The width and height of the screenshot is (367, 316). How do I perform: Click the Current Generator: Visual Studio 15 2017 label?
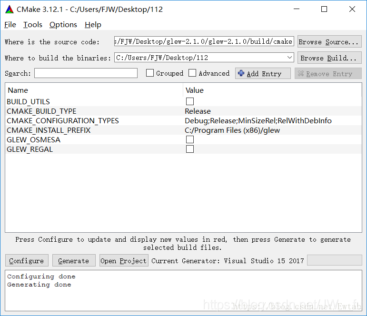[228, 261]
